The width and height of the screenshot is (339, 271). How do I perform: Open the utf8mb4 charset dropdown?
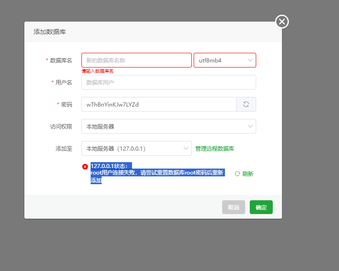(x=225, y=60)
